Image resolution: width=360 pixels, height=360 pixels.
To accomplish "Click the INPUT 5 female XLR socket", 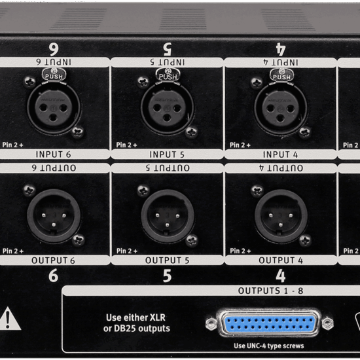I will (168, 108).
